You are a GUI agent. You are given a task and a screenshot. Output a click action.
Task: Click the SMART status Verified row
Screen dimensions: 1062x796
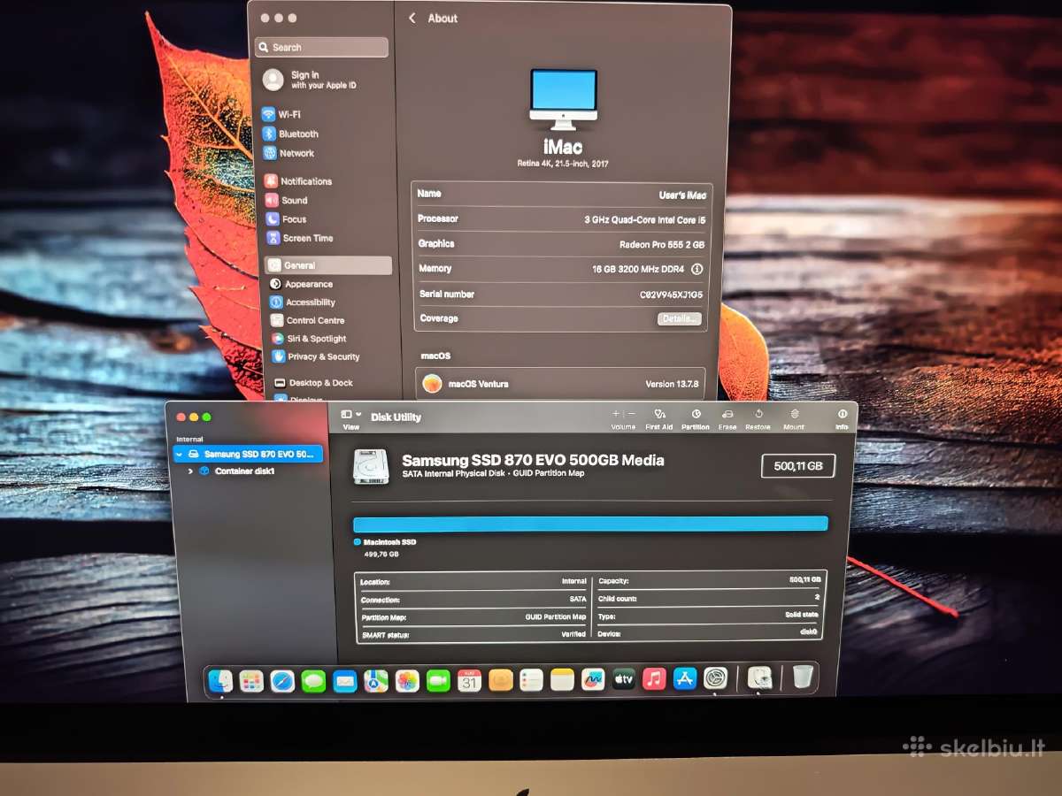tap(473, 634)
